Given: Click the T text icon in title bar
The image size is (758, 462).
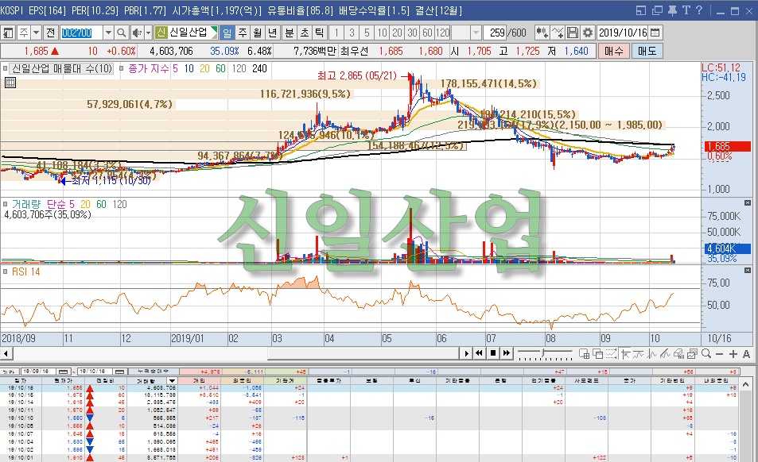Looking at the screenshot, I should (686, 10).
